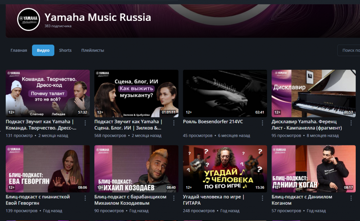The width and height of the screenshot is (360, 221).
Task: Click the Yamaha Music Russia channel name
Action: [x=98, y=17]
